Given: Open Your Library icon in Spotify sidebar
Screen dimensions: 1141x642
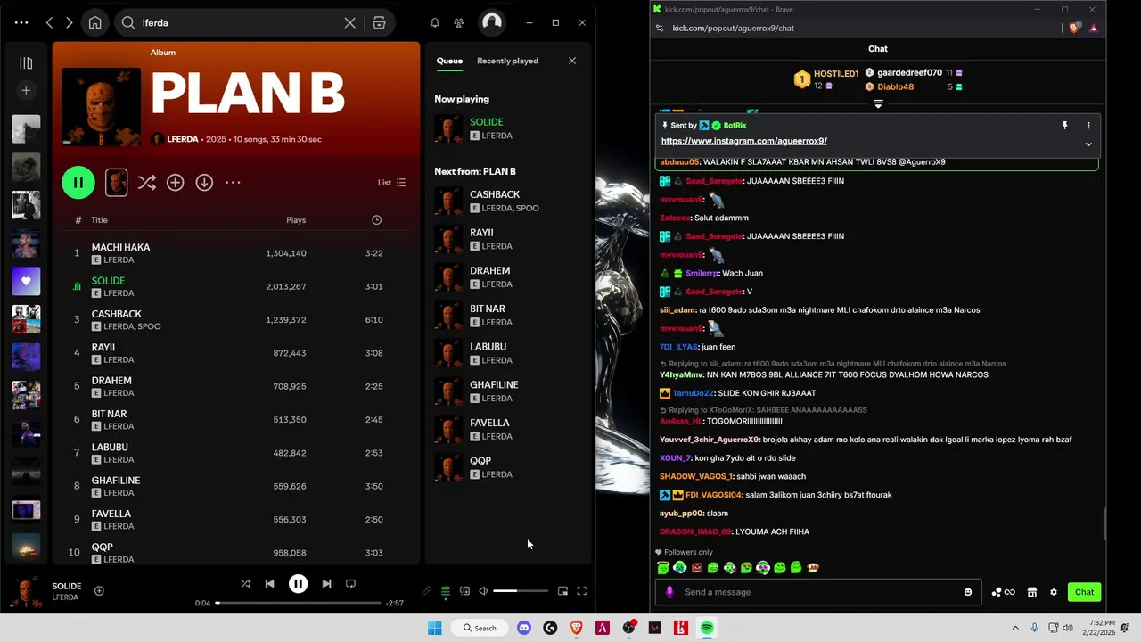Looking at the screenshot, I should [26, 62].
